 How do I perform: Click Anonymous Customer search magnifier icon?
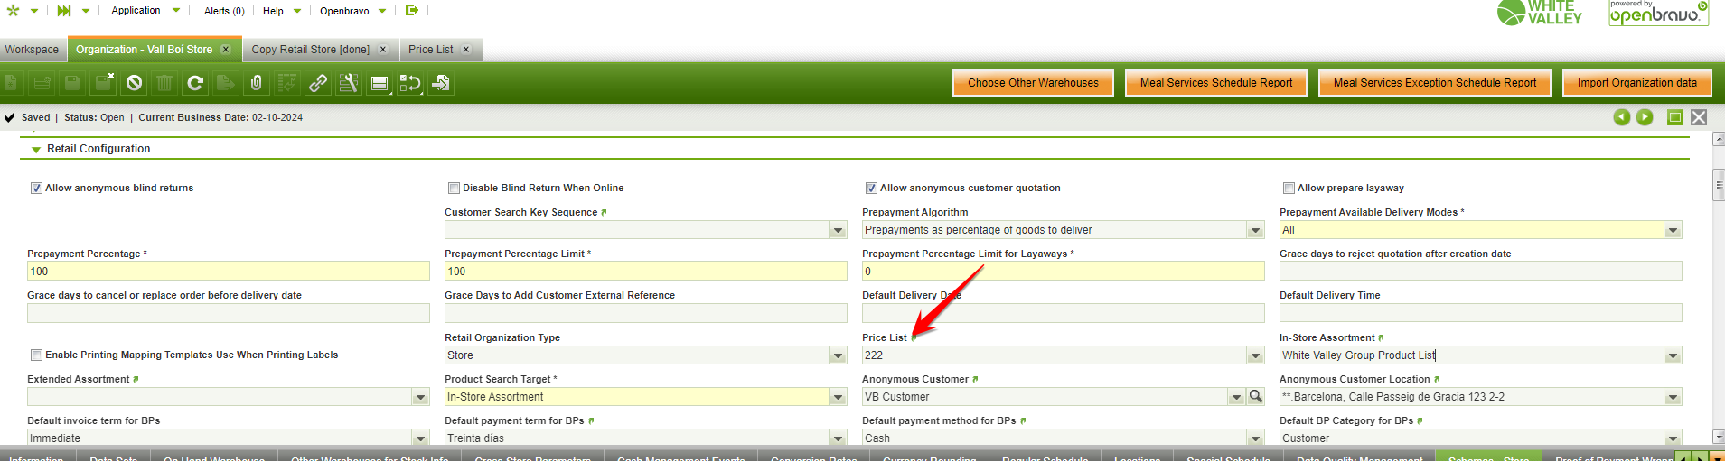[1256, 396]
